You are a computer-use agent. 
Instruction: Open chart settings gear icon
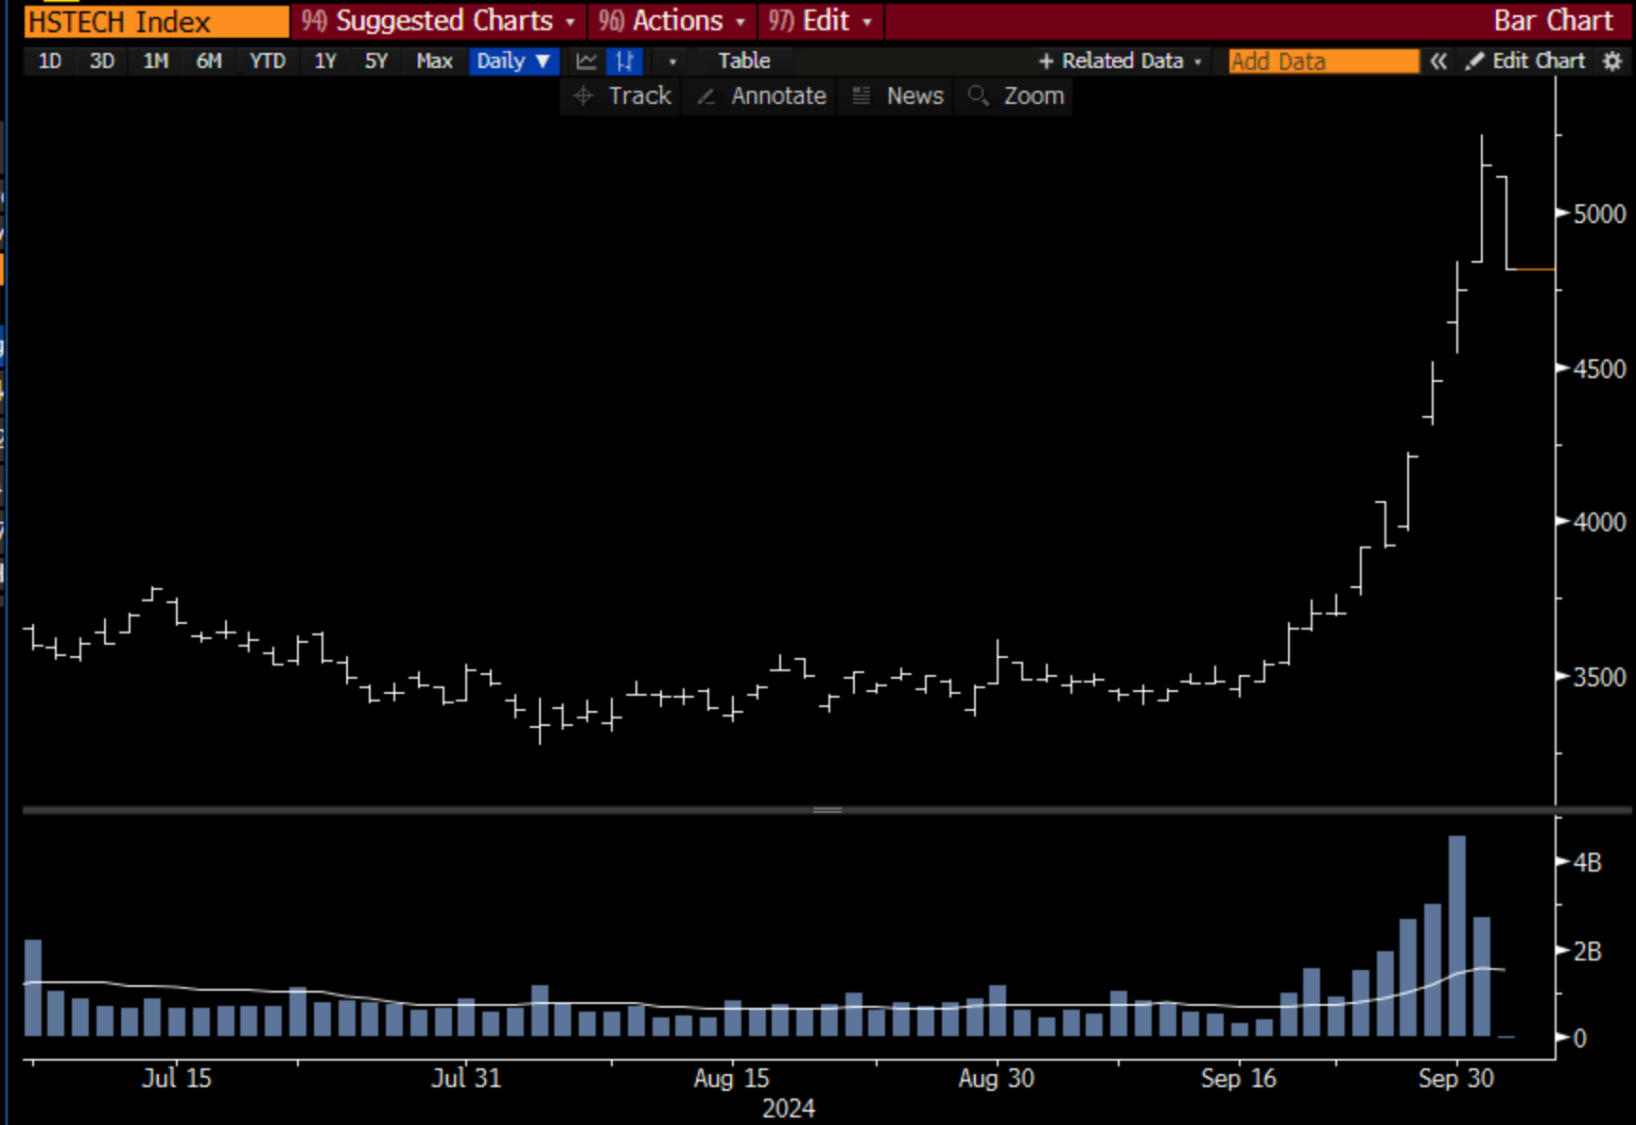[x=1612, y=61]
